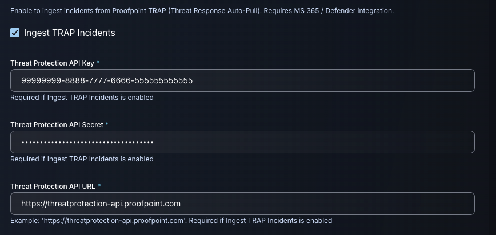This screenshot has width=496, height=235.
Task: Click the empty right end of API Key field
Action: tap(400, 80)
